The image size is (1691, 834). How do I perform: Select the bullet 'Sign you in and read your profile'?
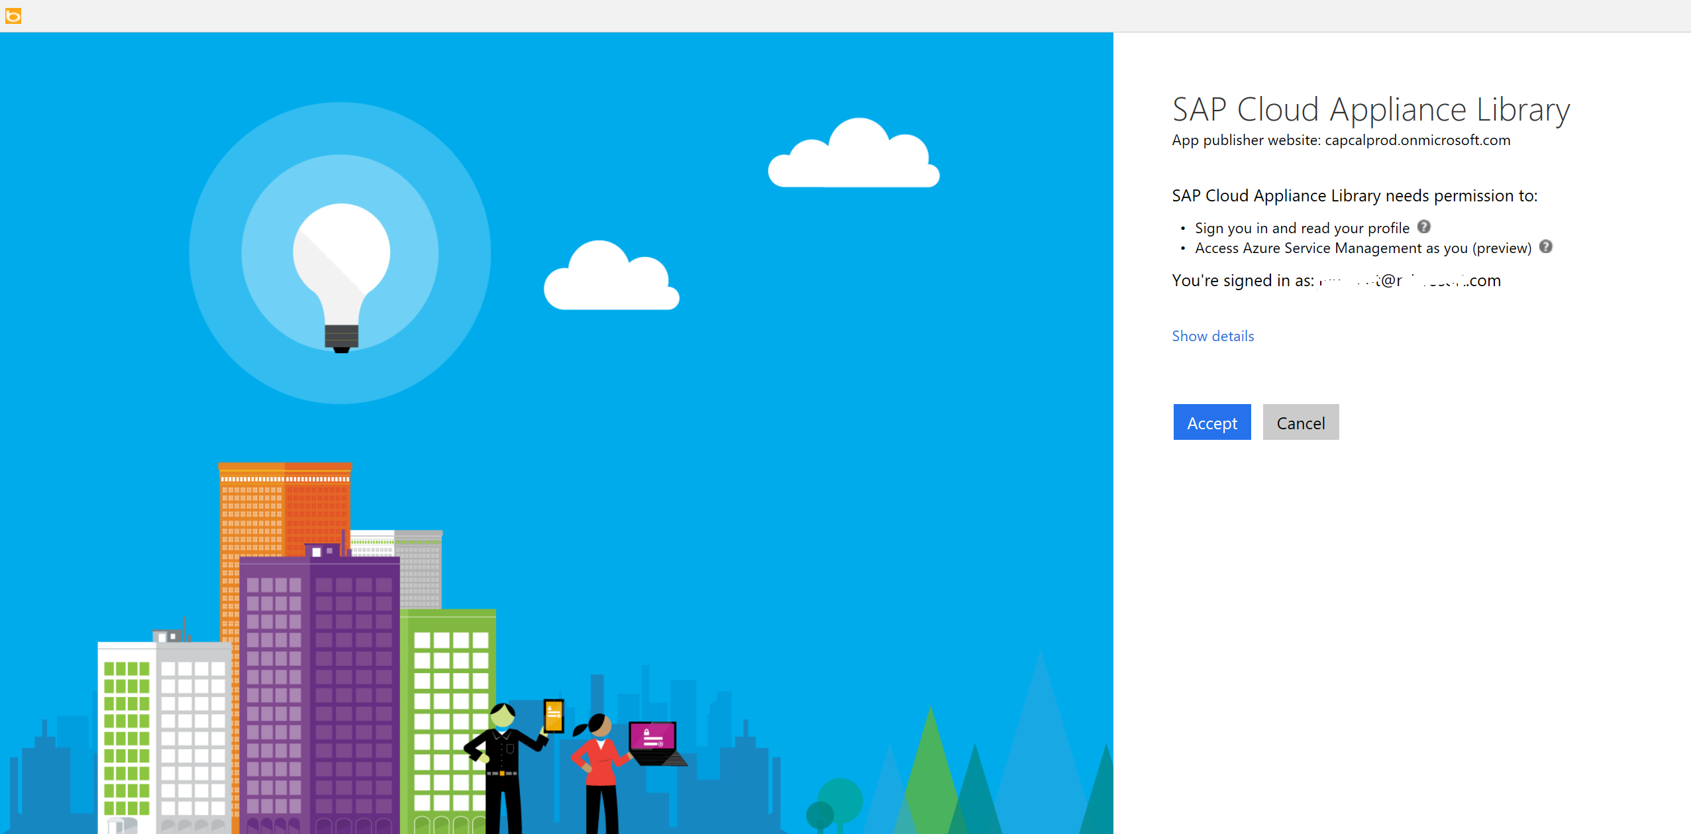point(1301,228)
